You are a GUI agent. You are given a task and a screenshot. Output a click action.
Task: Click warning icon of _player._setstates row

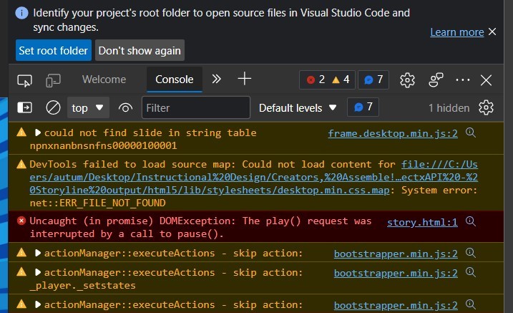click(21, 271)
